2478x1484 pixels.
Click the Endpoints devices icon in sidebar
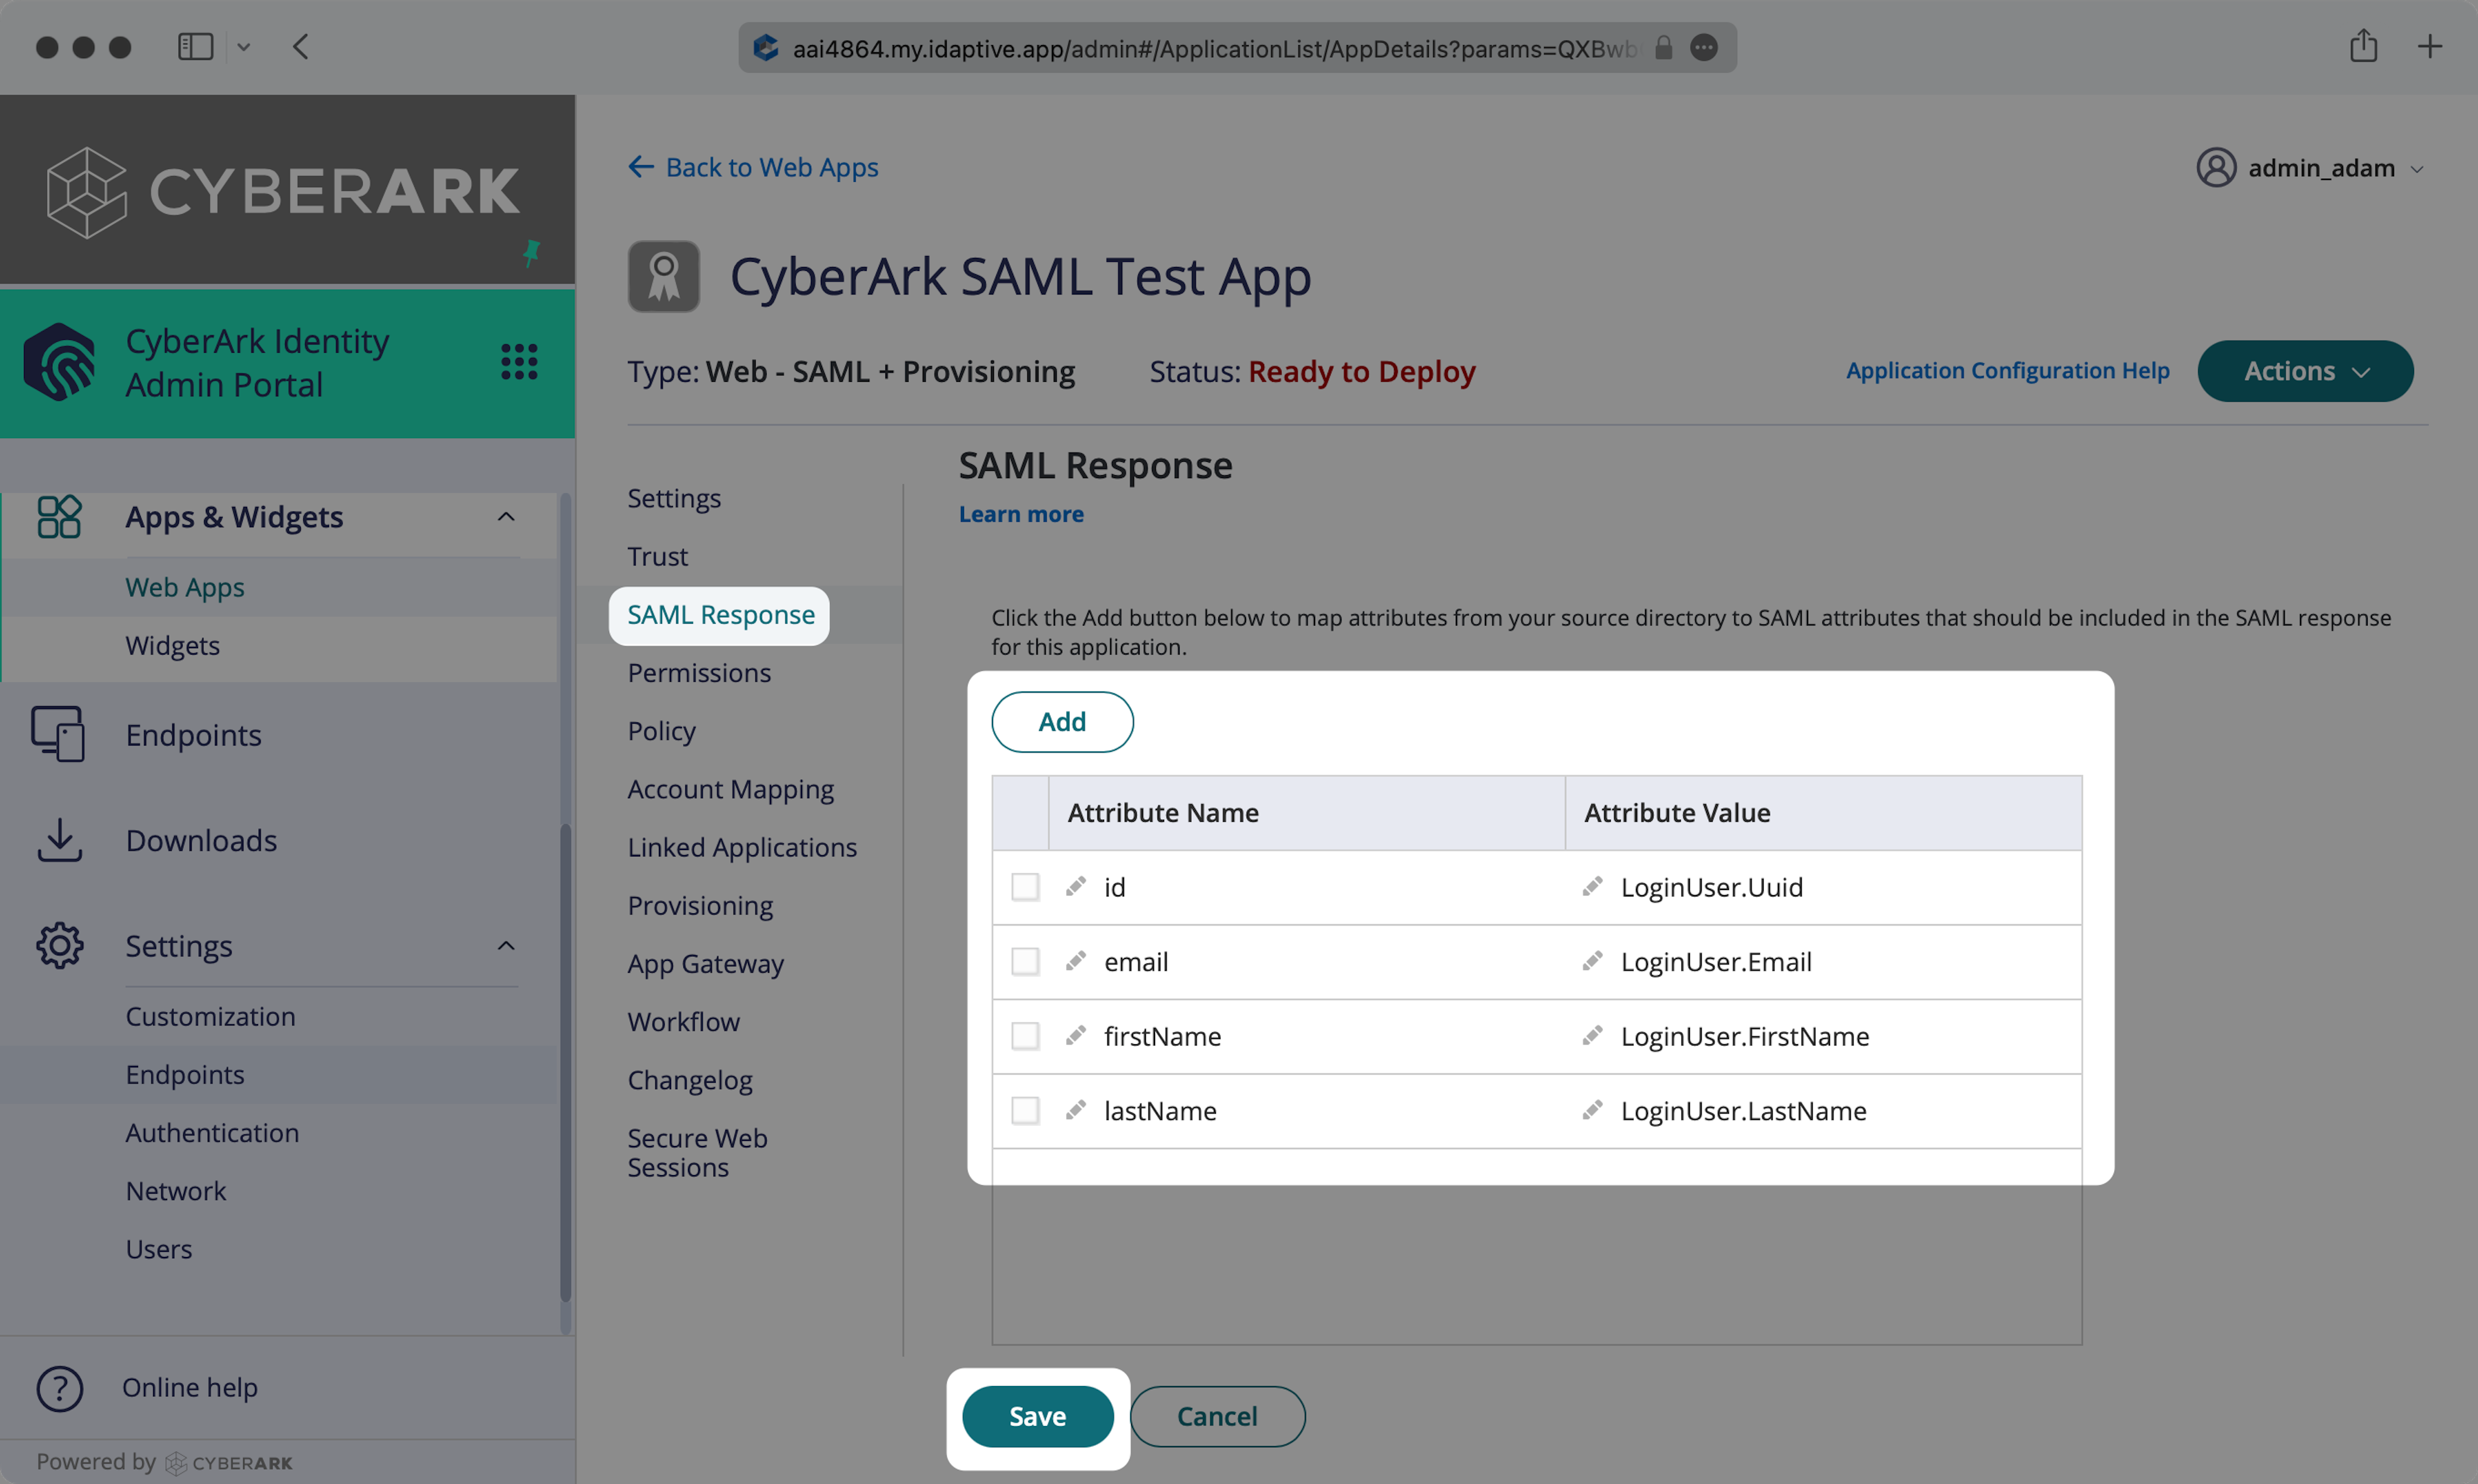(57, 734)
